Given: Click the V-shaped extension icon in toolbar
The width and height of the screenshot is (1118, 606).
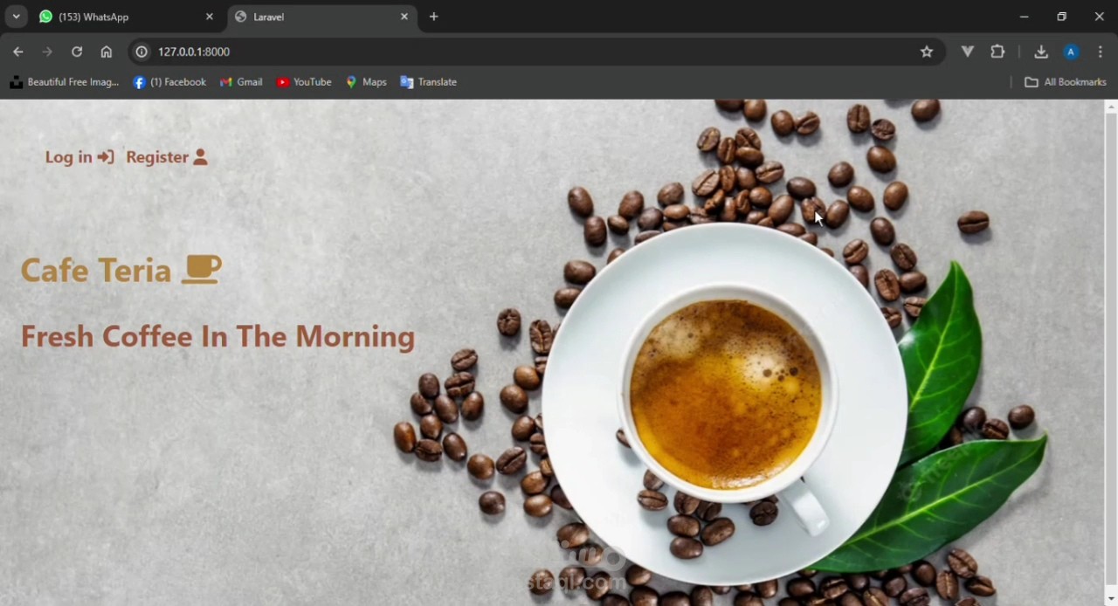Looking at the screenshot, I should point(968,52).
